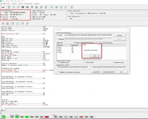Open the MRT Pro(F) menu
The image size is (148, 119).
[x=6, y=3]
